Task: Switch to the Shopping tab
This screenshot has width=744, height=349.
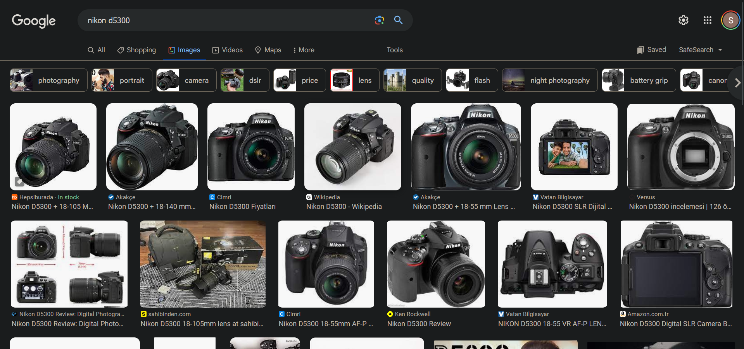Action: [136, 50]
